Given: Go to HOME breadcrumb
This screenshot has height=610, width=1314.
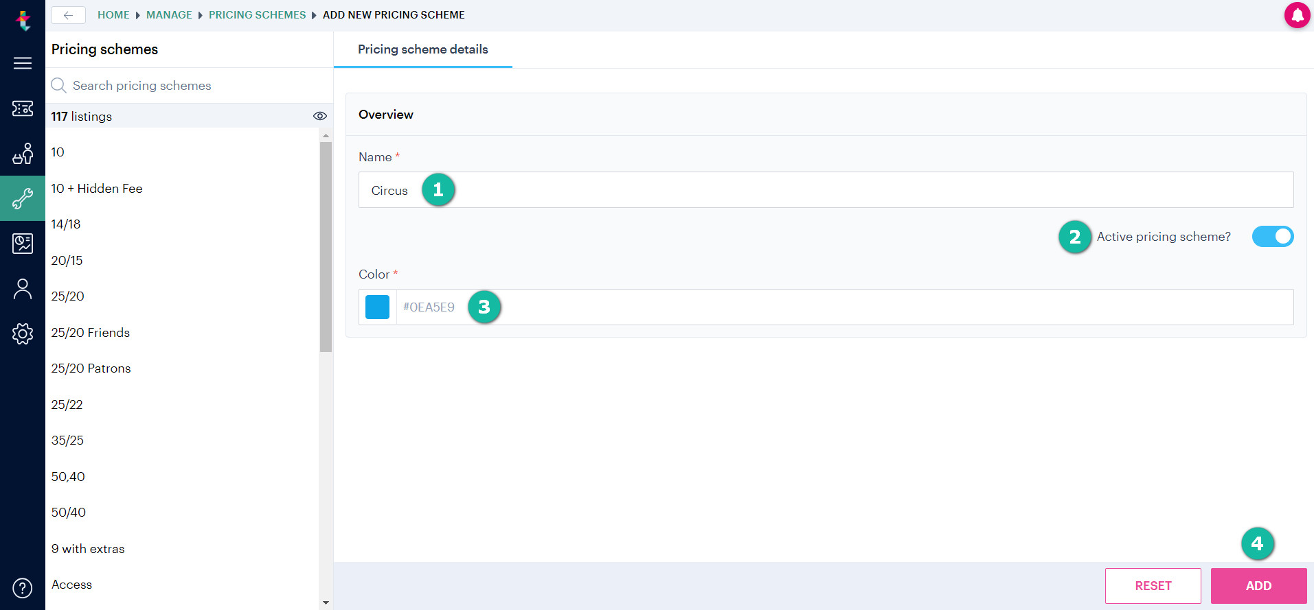Looking at the screenshot, I should 113,15.
